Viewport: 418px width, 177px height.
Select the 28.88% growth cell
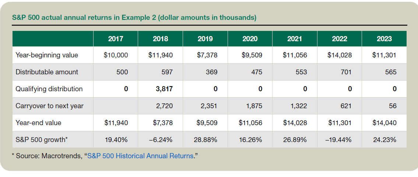(206, 140)
